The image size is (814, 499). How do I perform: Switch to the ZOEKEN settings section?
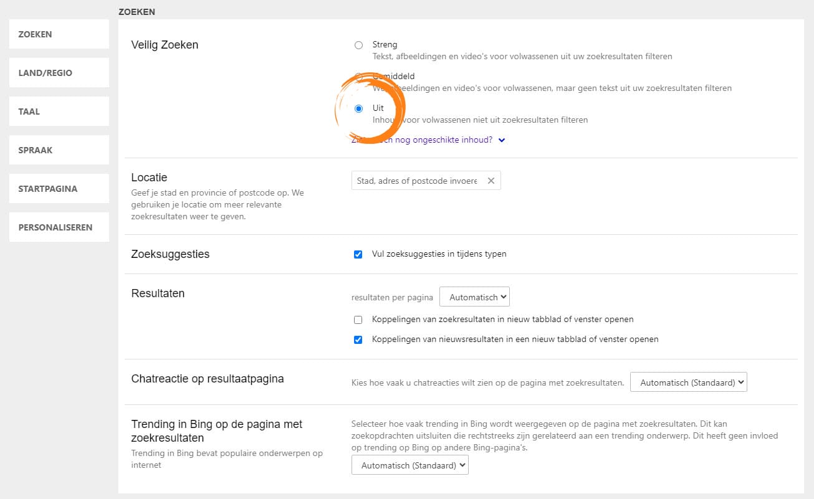coord(59,34)
